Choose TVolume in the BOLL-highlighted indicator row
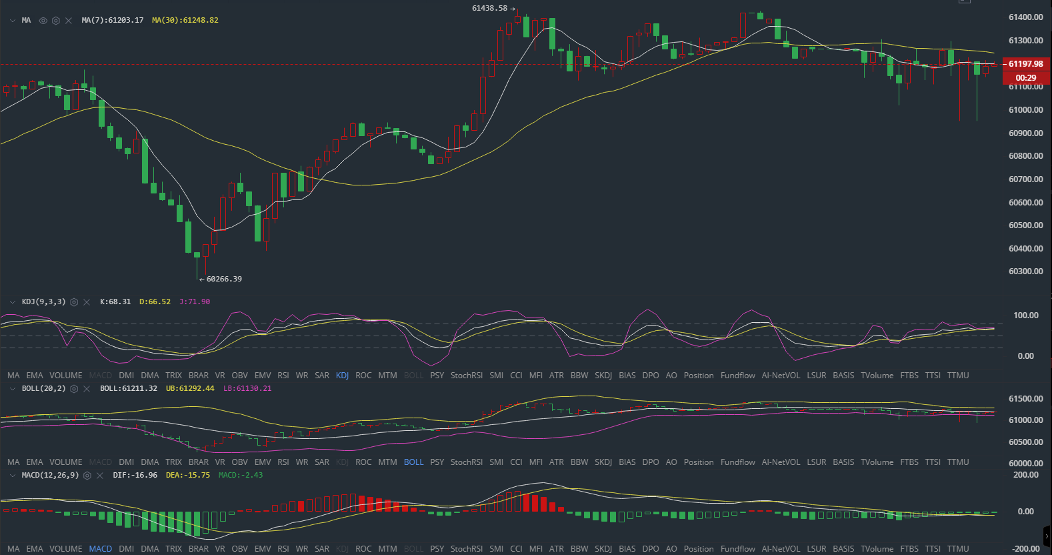Screen dimensions: 1052x555 click(877, 462)
